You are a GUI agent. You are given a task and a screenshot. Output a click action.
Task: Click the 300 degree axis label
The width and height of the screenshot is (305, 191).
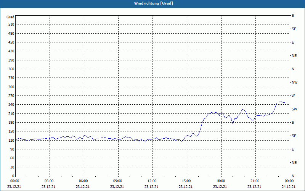pyautogui.click(x=11, y=87)
